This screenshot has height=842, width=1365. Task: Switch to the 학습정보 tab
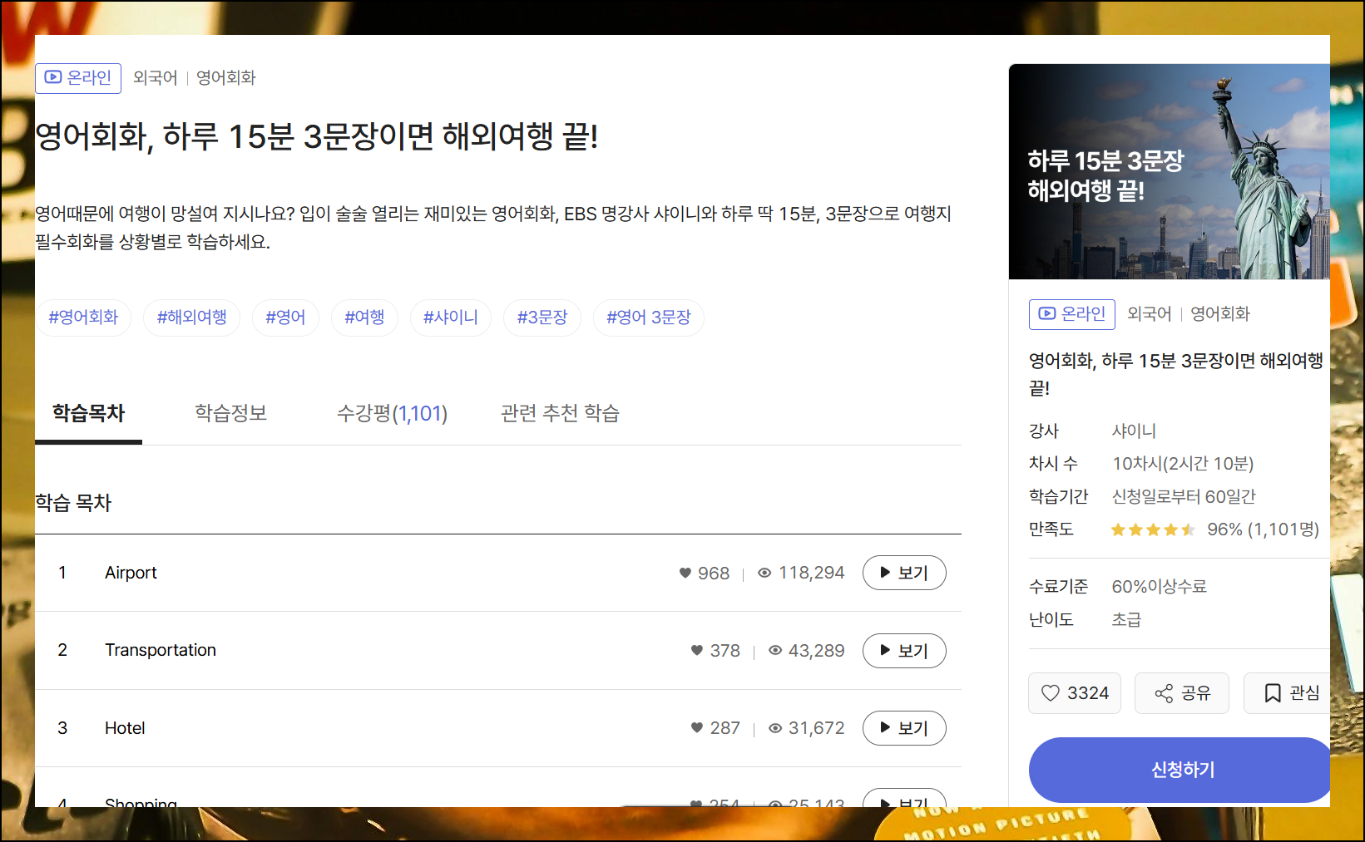(x=231, y=414)
